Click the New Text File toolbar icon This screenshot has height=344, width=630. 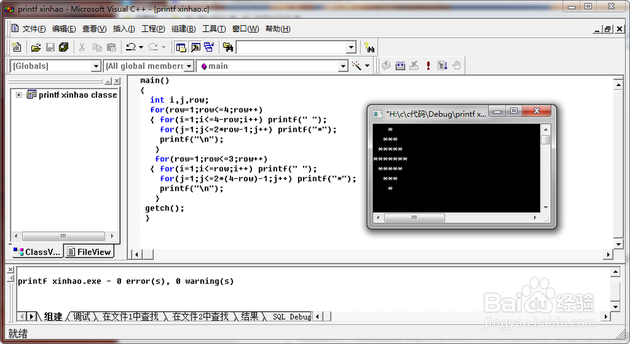(x=17, y=47)
